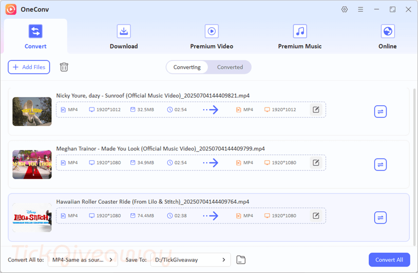Screen dimensions: 418x273
Task: Edit output settings for Sunroof video
Action: (316, 110)
